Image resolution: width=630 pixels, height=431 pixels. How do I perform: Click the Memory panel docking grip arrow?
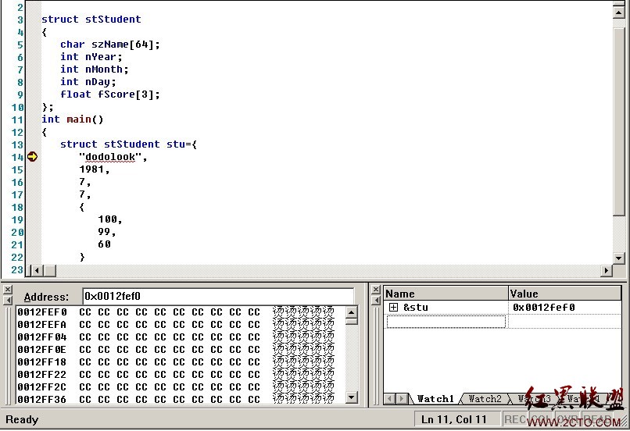coord(7,300)
